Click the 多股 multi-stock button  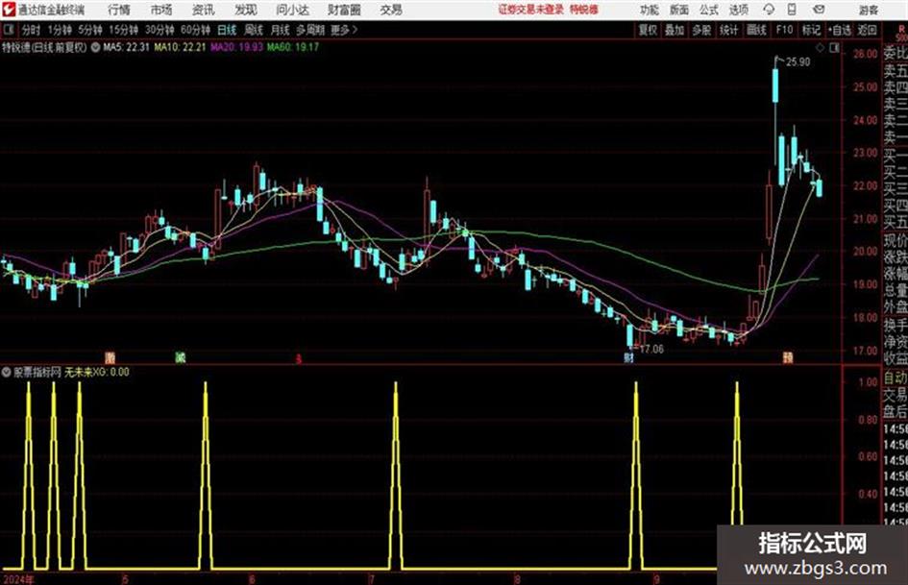coord(701,30)
